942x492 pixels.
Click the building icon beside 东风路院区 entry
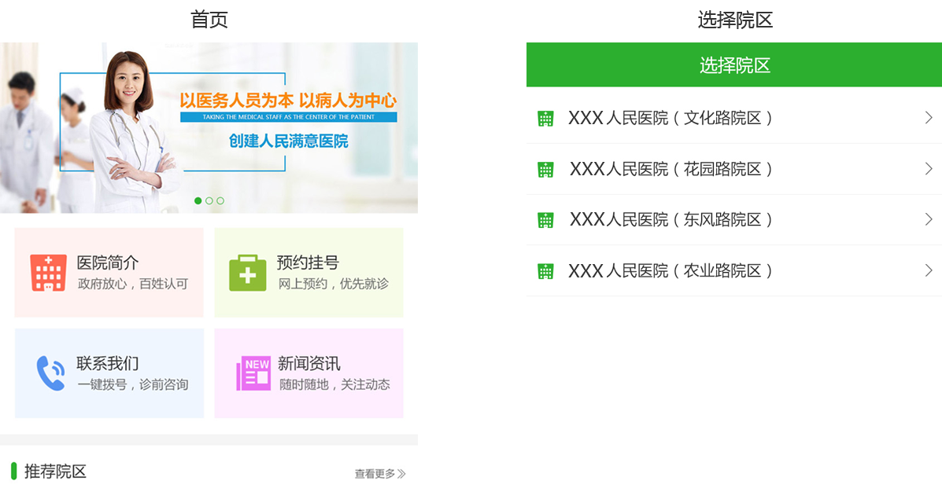coord(545,220)
